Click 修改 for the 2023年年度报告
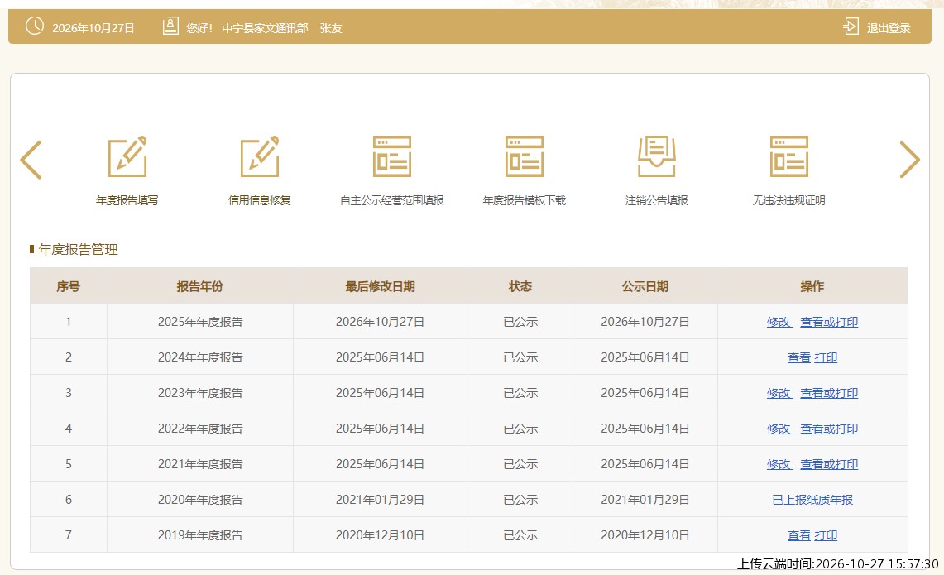The width and height of the screenshot is (944, 575). [x=779, y=393]
